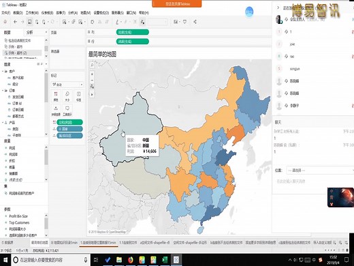Zoom out with map minus button
The height and width of the screenshot is (266, 354).
(x=92, y=80)
